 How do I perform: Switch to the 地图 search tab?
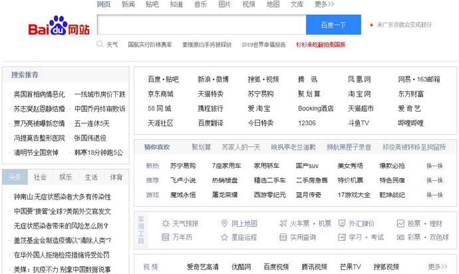pyautogui.click(x=273, y=5)
